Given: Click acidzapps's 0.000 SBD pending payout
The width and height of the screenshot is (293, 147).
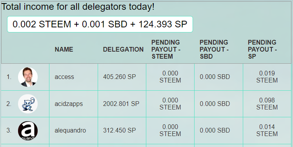Looking at the screenshot, I should tap(215, 104).
